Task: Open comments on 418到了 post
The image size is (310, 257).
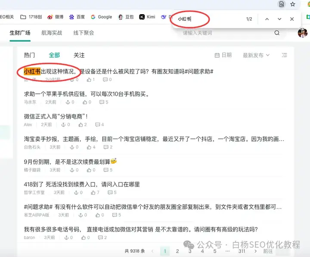Action: pos(110,192)
